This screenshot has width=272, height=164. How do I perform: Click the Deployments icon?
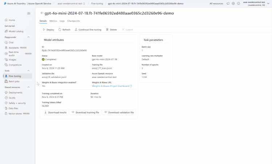point(6,93)
